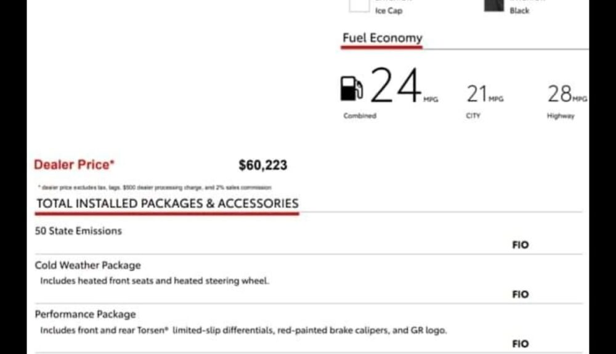The width and height of the screenshot is (616, 354).
Task: Select the Ice Cap exterior color swatch
Action: tap(359, 6)
